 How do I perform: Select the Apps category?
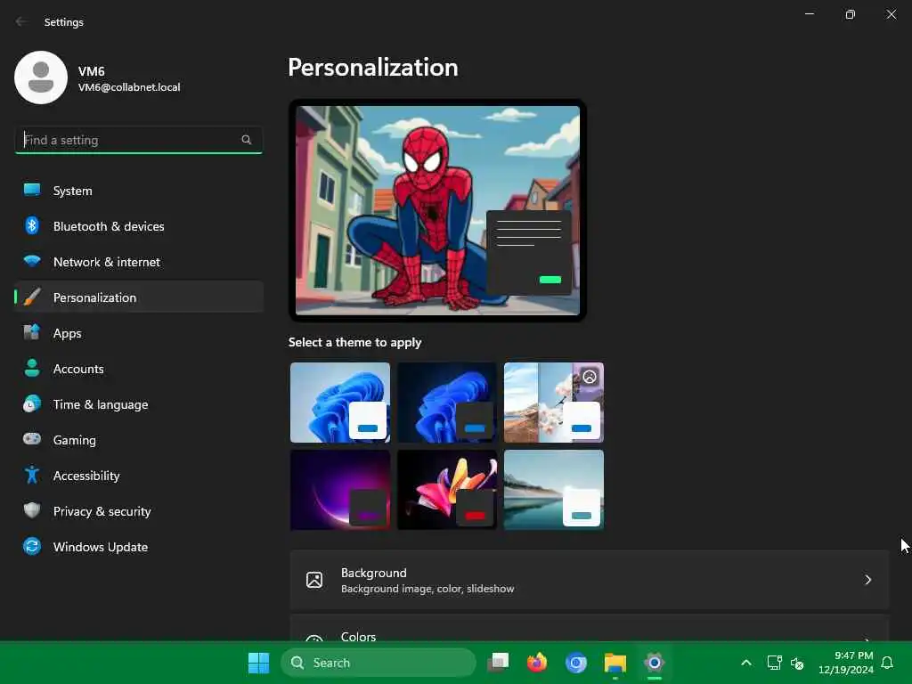tap(138, 333)
